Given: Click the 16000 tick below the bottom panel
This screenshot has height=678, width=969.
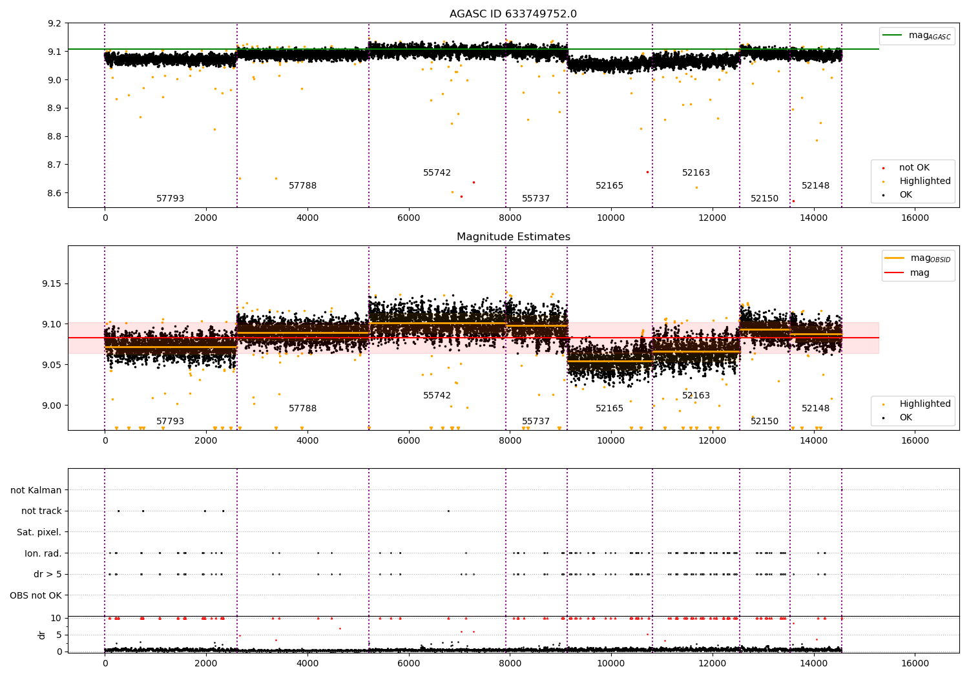Looking at the screenshot, I should [915, 663].
